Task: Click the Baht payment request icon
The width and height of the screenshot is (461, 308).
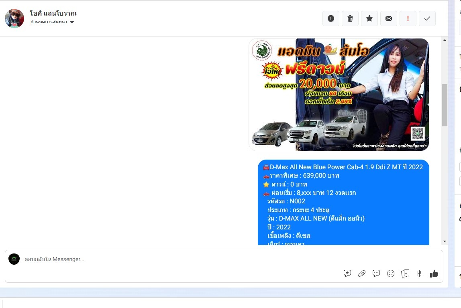Action: tap(419, 274)
